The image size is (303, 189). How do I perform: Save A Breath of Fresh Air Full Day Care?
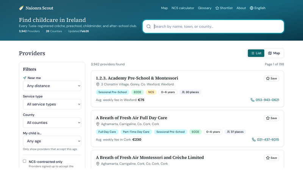click(271, 118)
